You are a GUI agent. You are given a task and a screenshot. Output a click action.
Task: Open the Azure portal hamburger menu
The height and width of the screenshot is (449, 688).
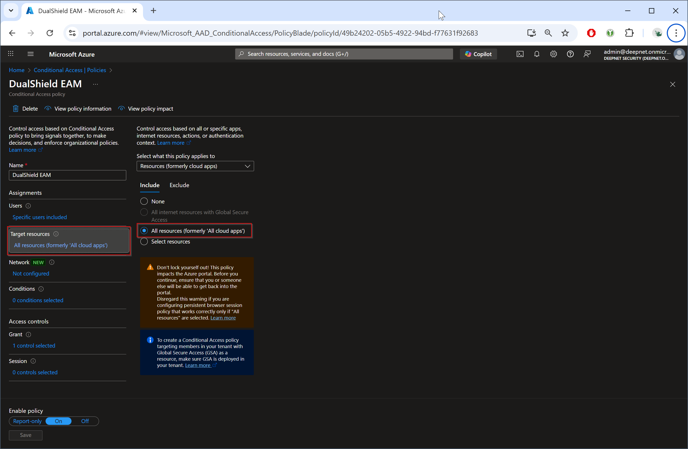coord(30,54)
